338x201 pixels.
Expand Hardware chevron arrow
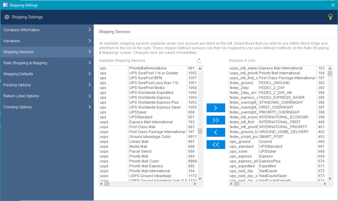[x=90, y=41]
